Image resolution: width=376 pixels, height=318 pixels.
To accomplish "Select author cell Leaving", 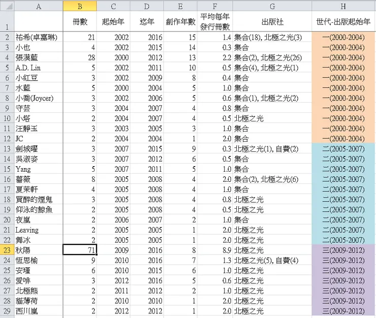I will pyautogui.click(x=39, y=230).
